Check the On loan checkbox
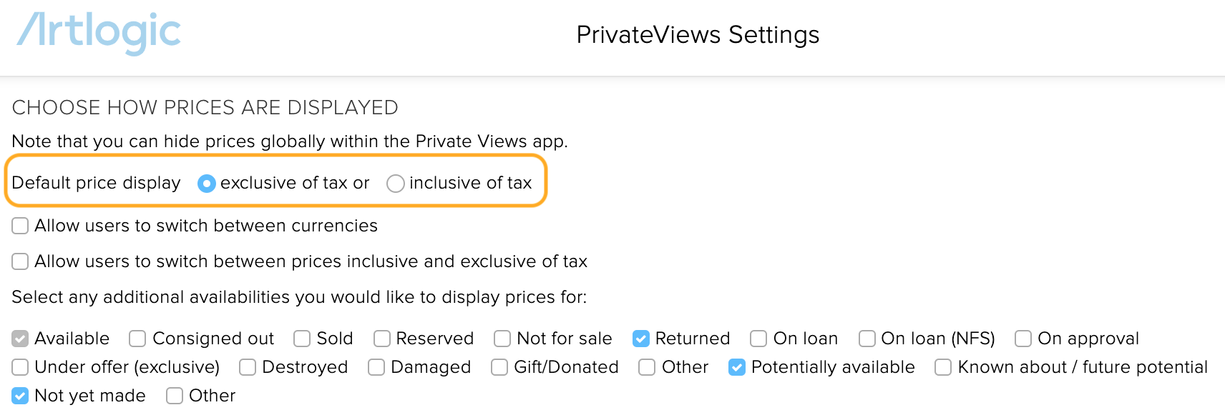The width and height of the screenshot is (1225, 420). [x=758, y=339]
